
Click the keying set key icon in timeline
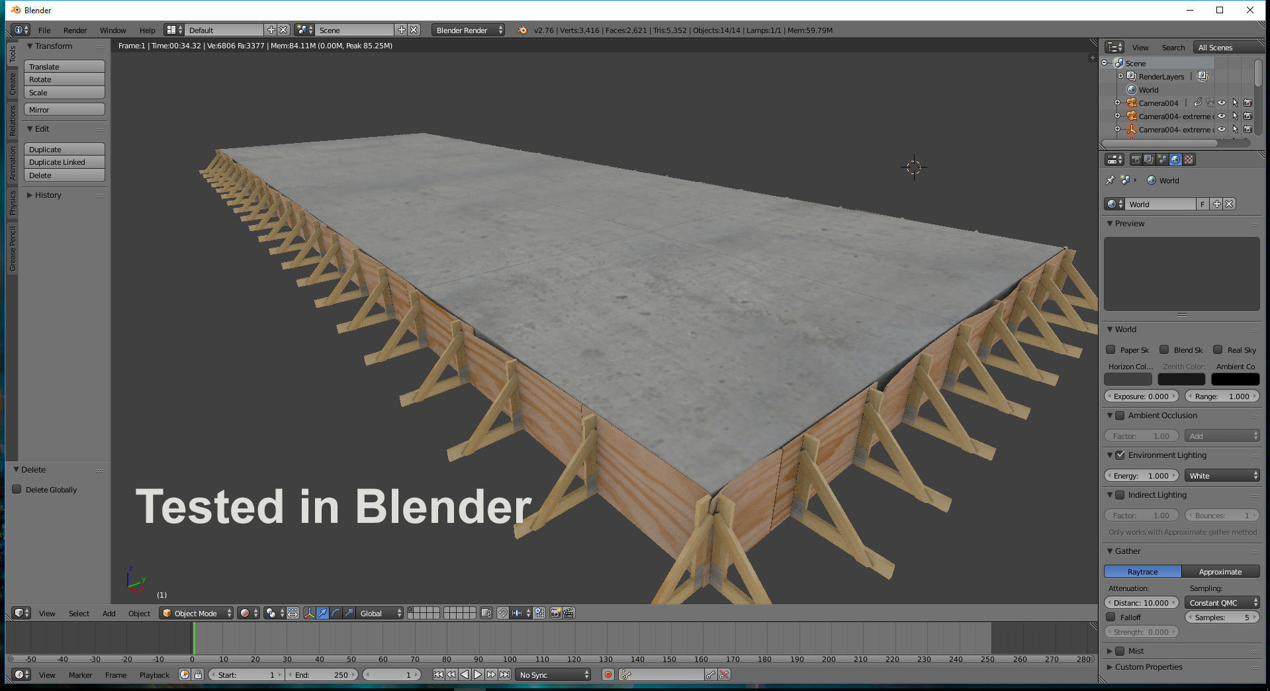click(625, 674)
